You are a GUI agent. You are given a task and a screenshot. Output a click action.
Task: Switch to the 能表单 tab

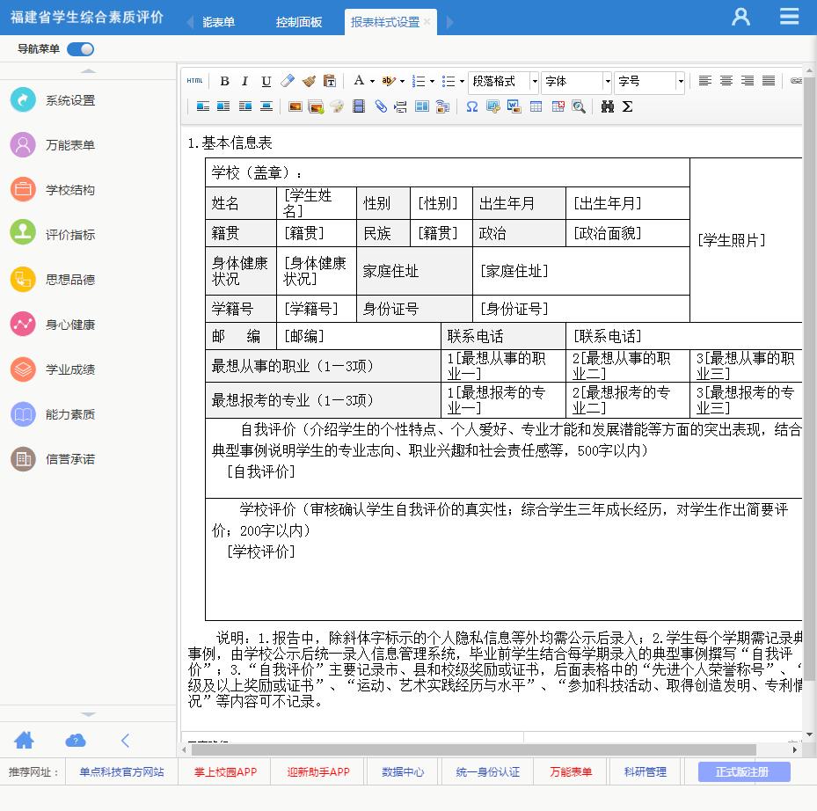tap(218, 22)
